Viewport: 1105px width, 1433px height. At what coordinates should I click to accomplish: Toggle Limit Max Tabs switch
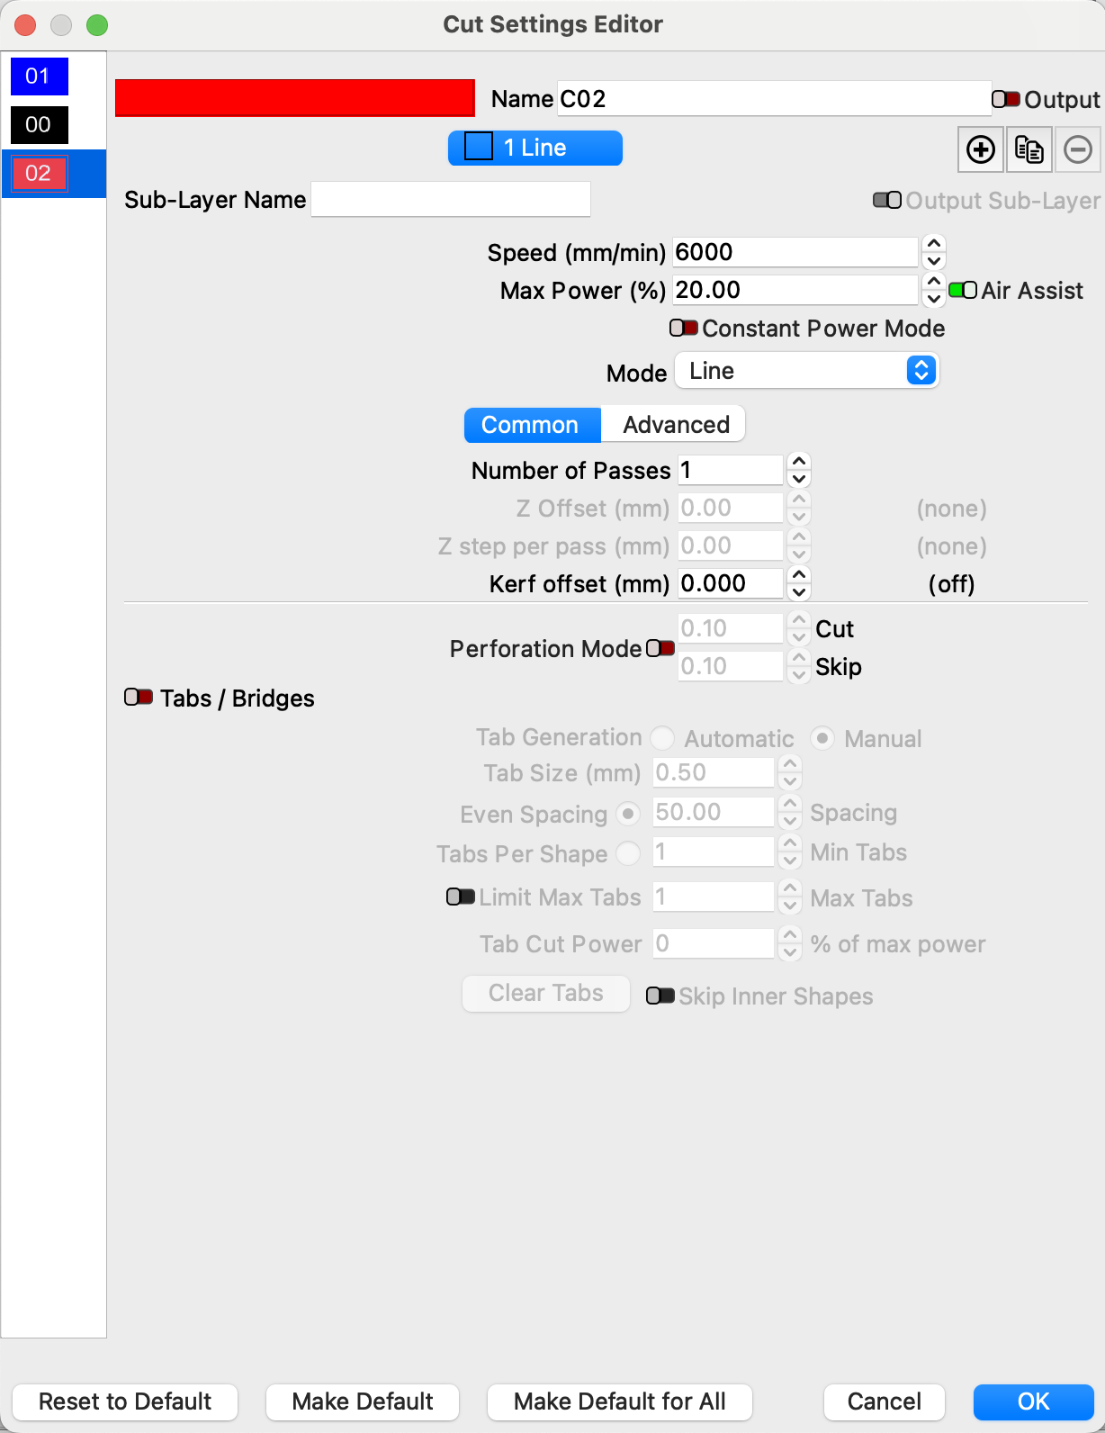461,897
